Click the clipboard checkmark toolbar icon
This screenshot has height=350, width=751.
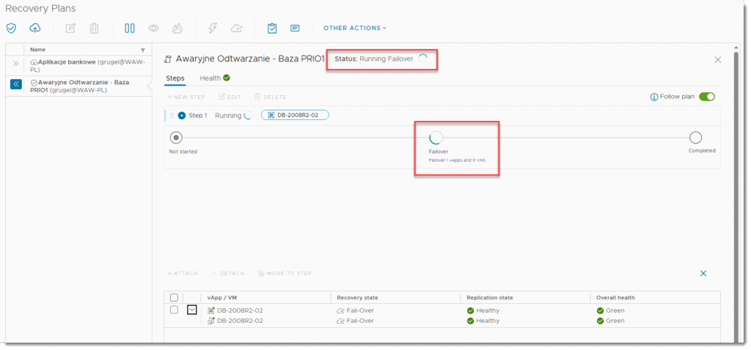pyautogui.click(x=272, y=29)
